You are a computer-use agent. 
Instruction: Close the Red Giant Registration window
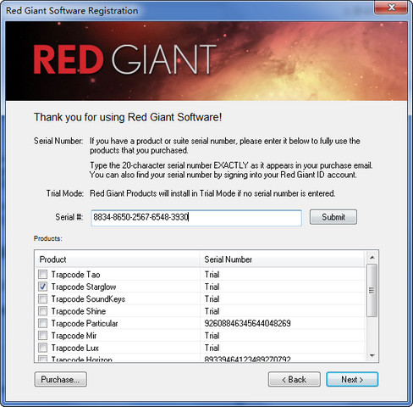pos(391,8)
